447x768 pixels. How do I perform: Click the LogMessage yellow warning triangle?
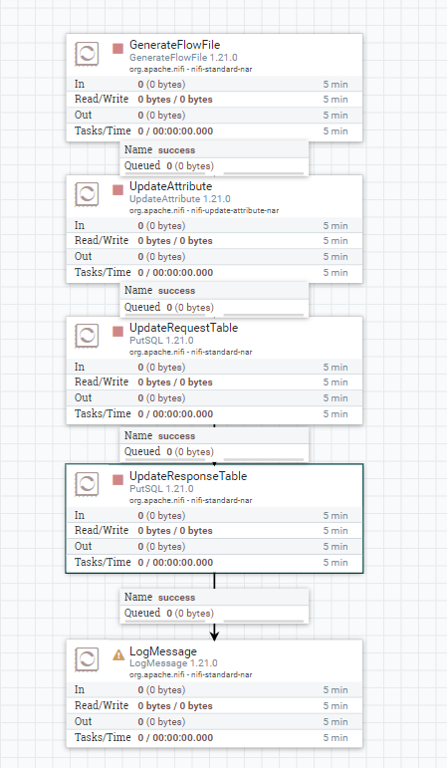coord(118,654)
